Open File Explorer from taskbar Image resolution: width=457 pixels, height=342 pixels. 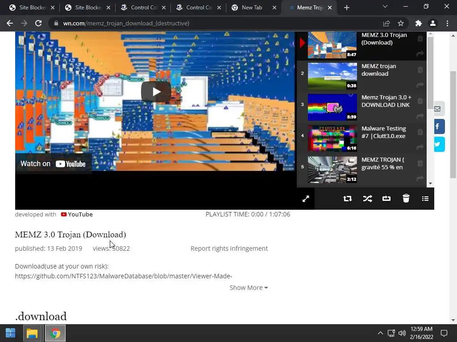click(32, 333)
